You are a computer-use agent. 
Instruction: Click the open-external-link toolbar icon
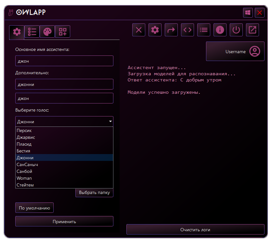tap(252, 30)
